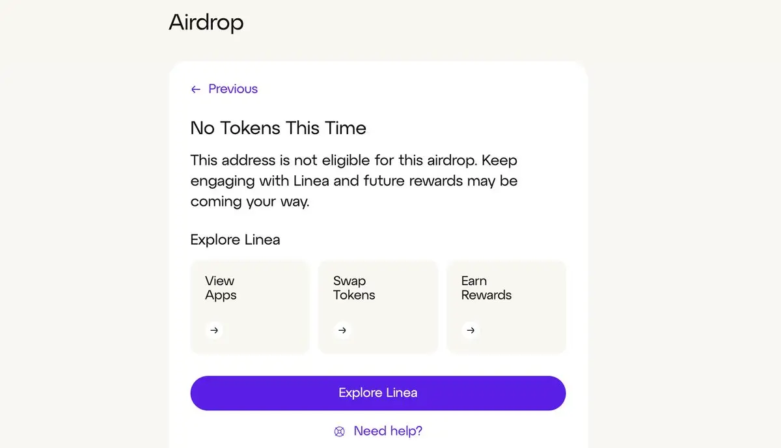The height and width of the screenshot is (448, 781).
Task: Open the Swap Tokens card
Action: coord(378,307)
